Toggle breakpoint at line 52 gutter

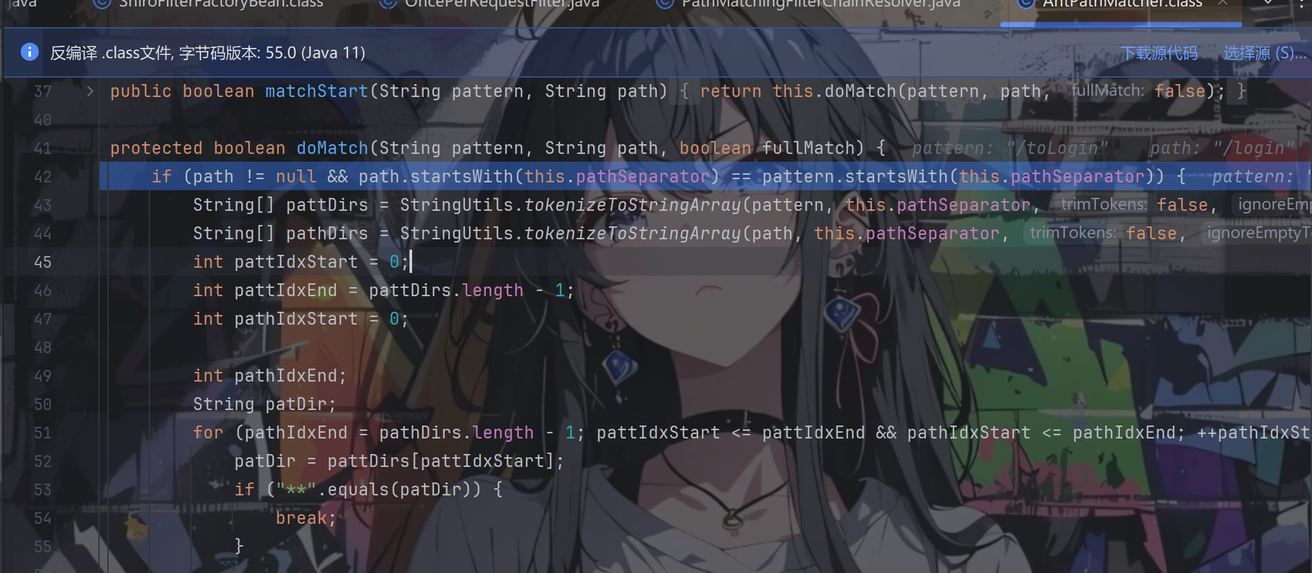point(43,461)
